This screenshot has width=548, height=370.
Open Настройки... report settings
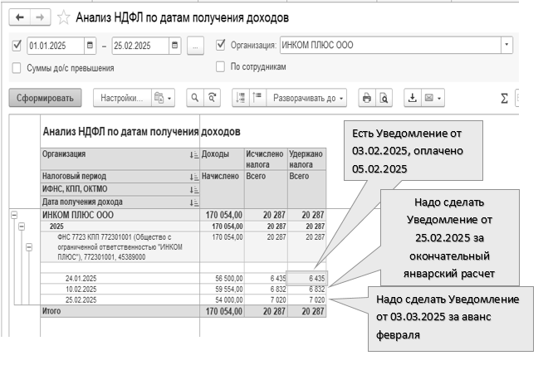coord(122,98)
